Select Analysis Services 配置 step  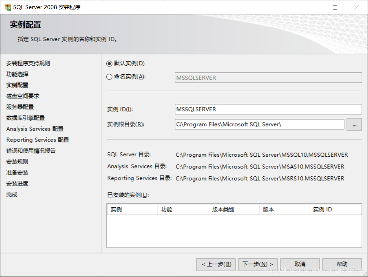(x=35, y=129)
